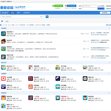Open the 帖子 search type dropdown
Viewport: 111px width, 111px height.
click(x=42, y=17)
